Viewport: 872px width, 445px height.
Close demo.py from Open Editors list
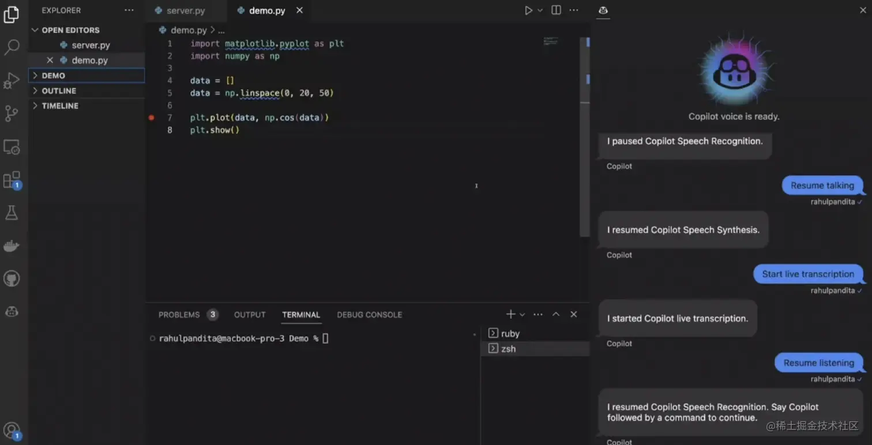coord(50,60)
